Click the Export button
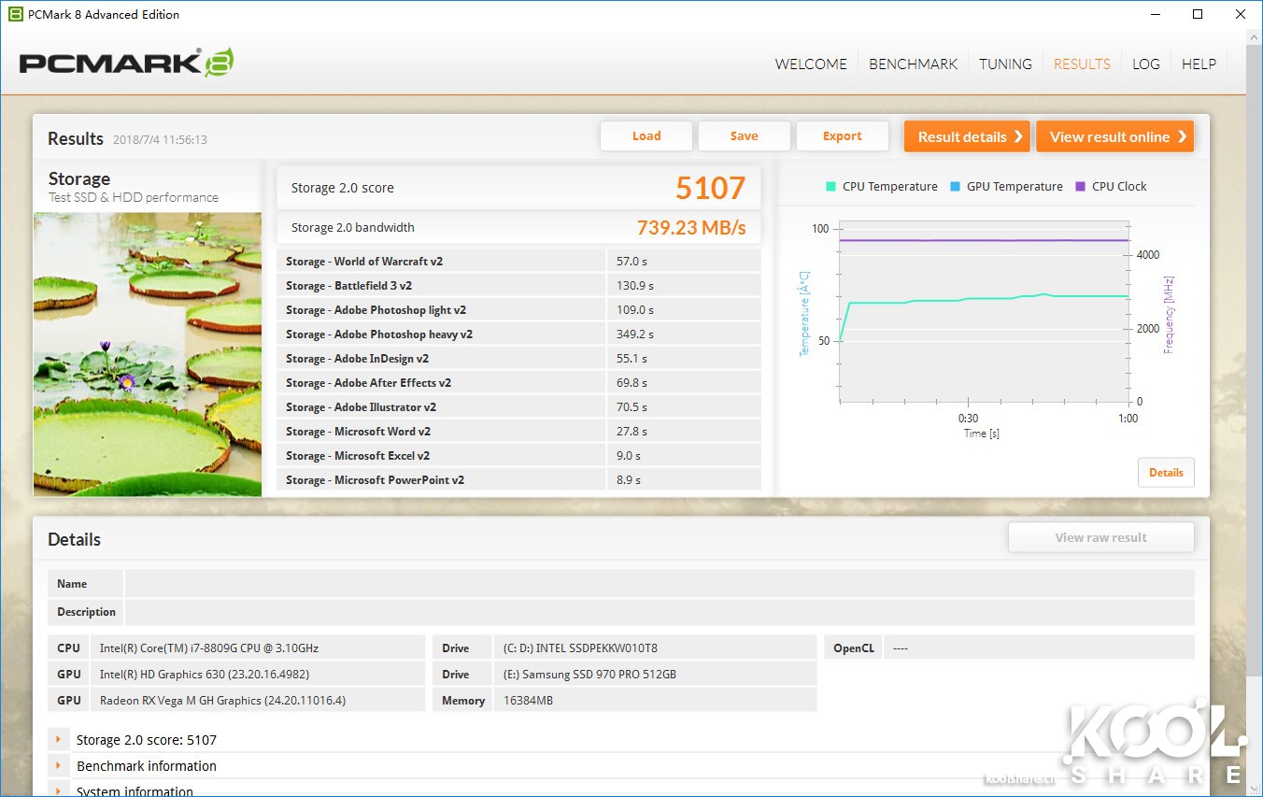Viewport: 1263px width, 797px height. [842, 136]
